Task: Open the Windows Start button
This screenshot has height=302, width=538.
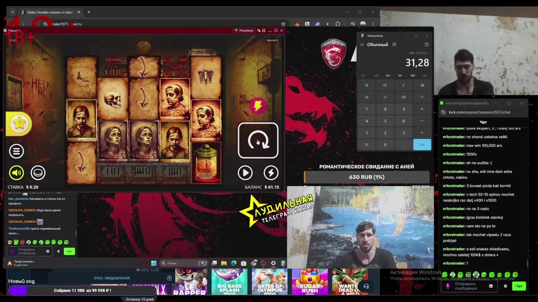Action: point(154,263)
